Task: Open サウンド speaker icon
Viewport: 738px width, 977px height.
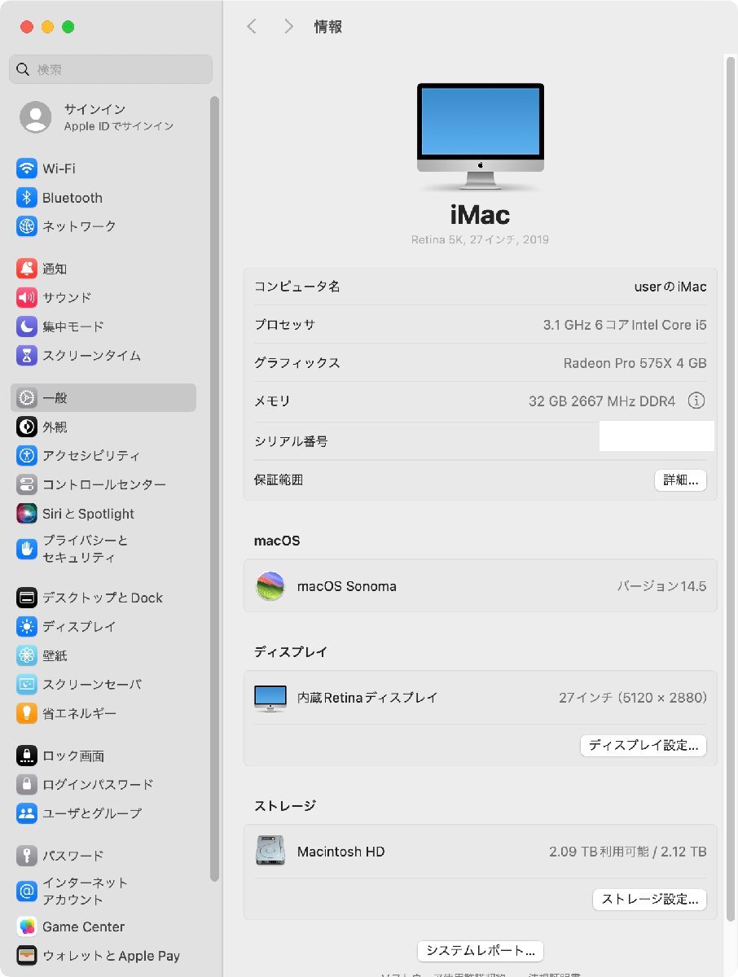Action: tap(27, 298)
